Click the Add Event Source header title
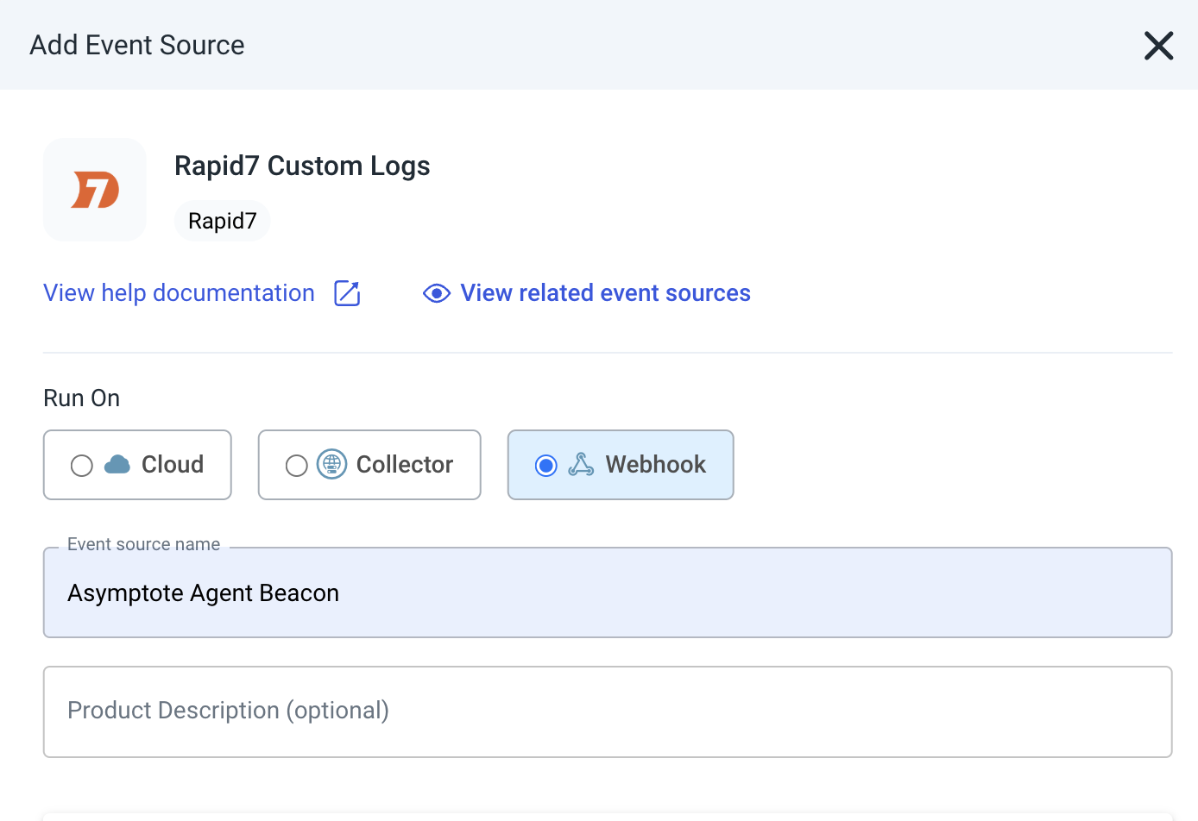1198x821 pixels. pyautogui.click(x=137, y=45)
